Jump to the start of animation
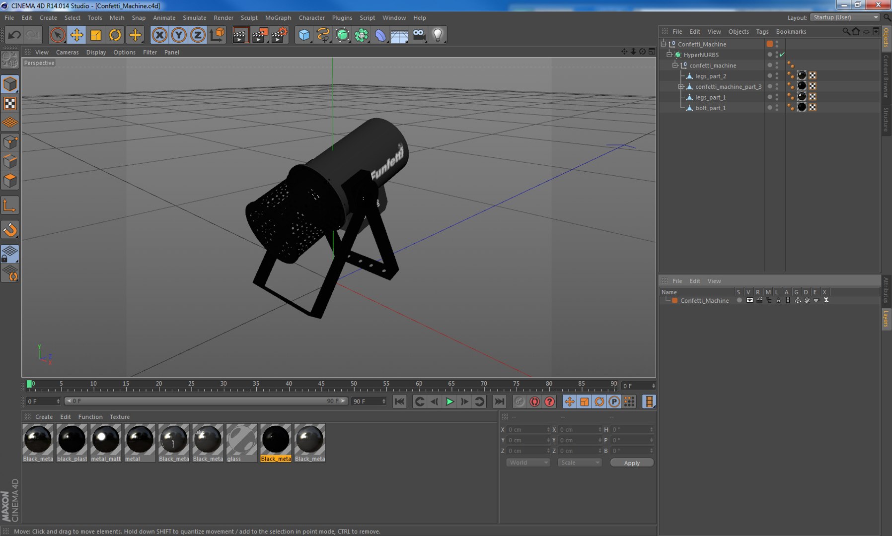The image size is (892, 536). click(399, 402)
